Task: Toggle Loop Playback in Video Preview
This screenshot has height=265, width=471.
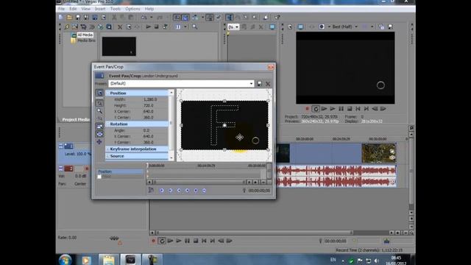Action: click(x=316, y=109)
